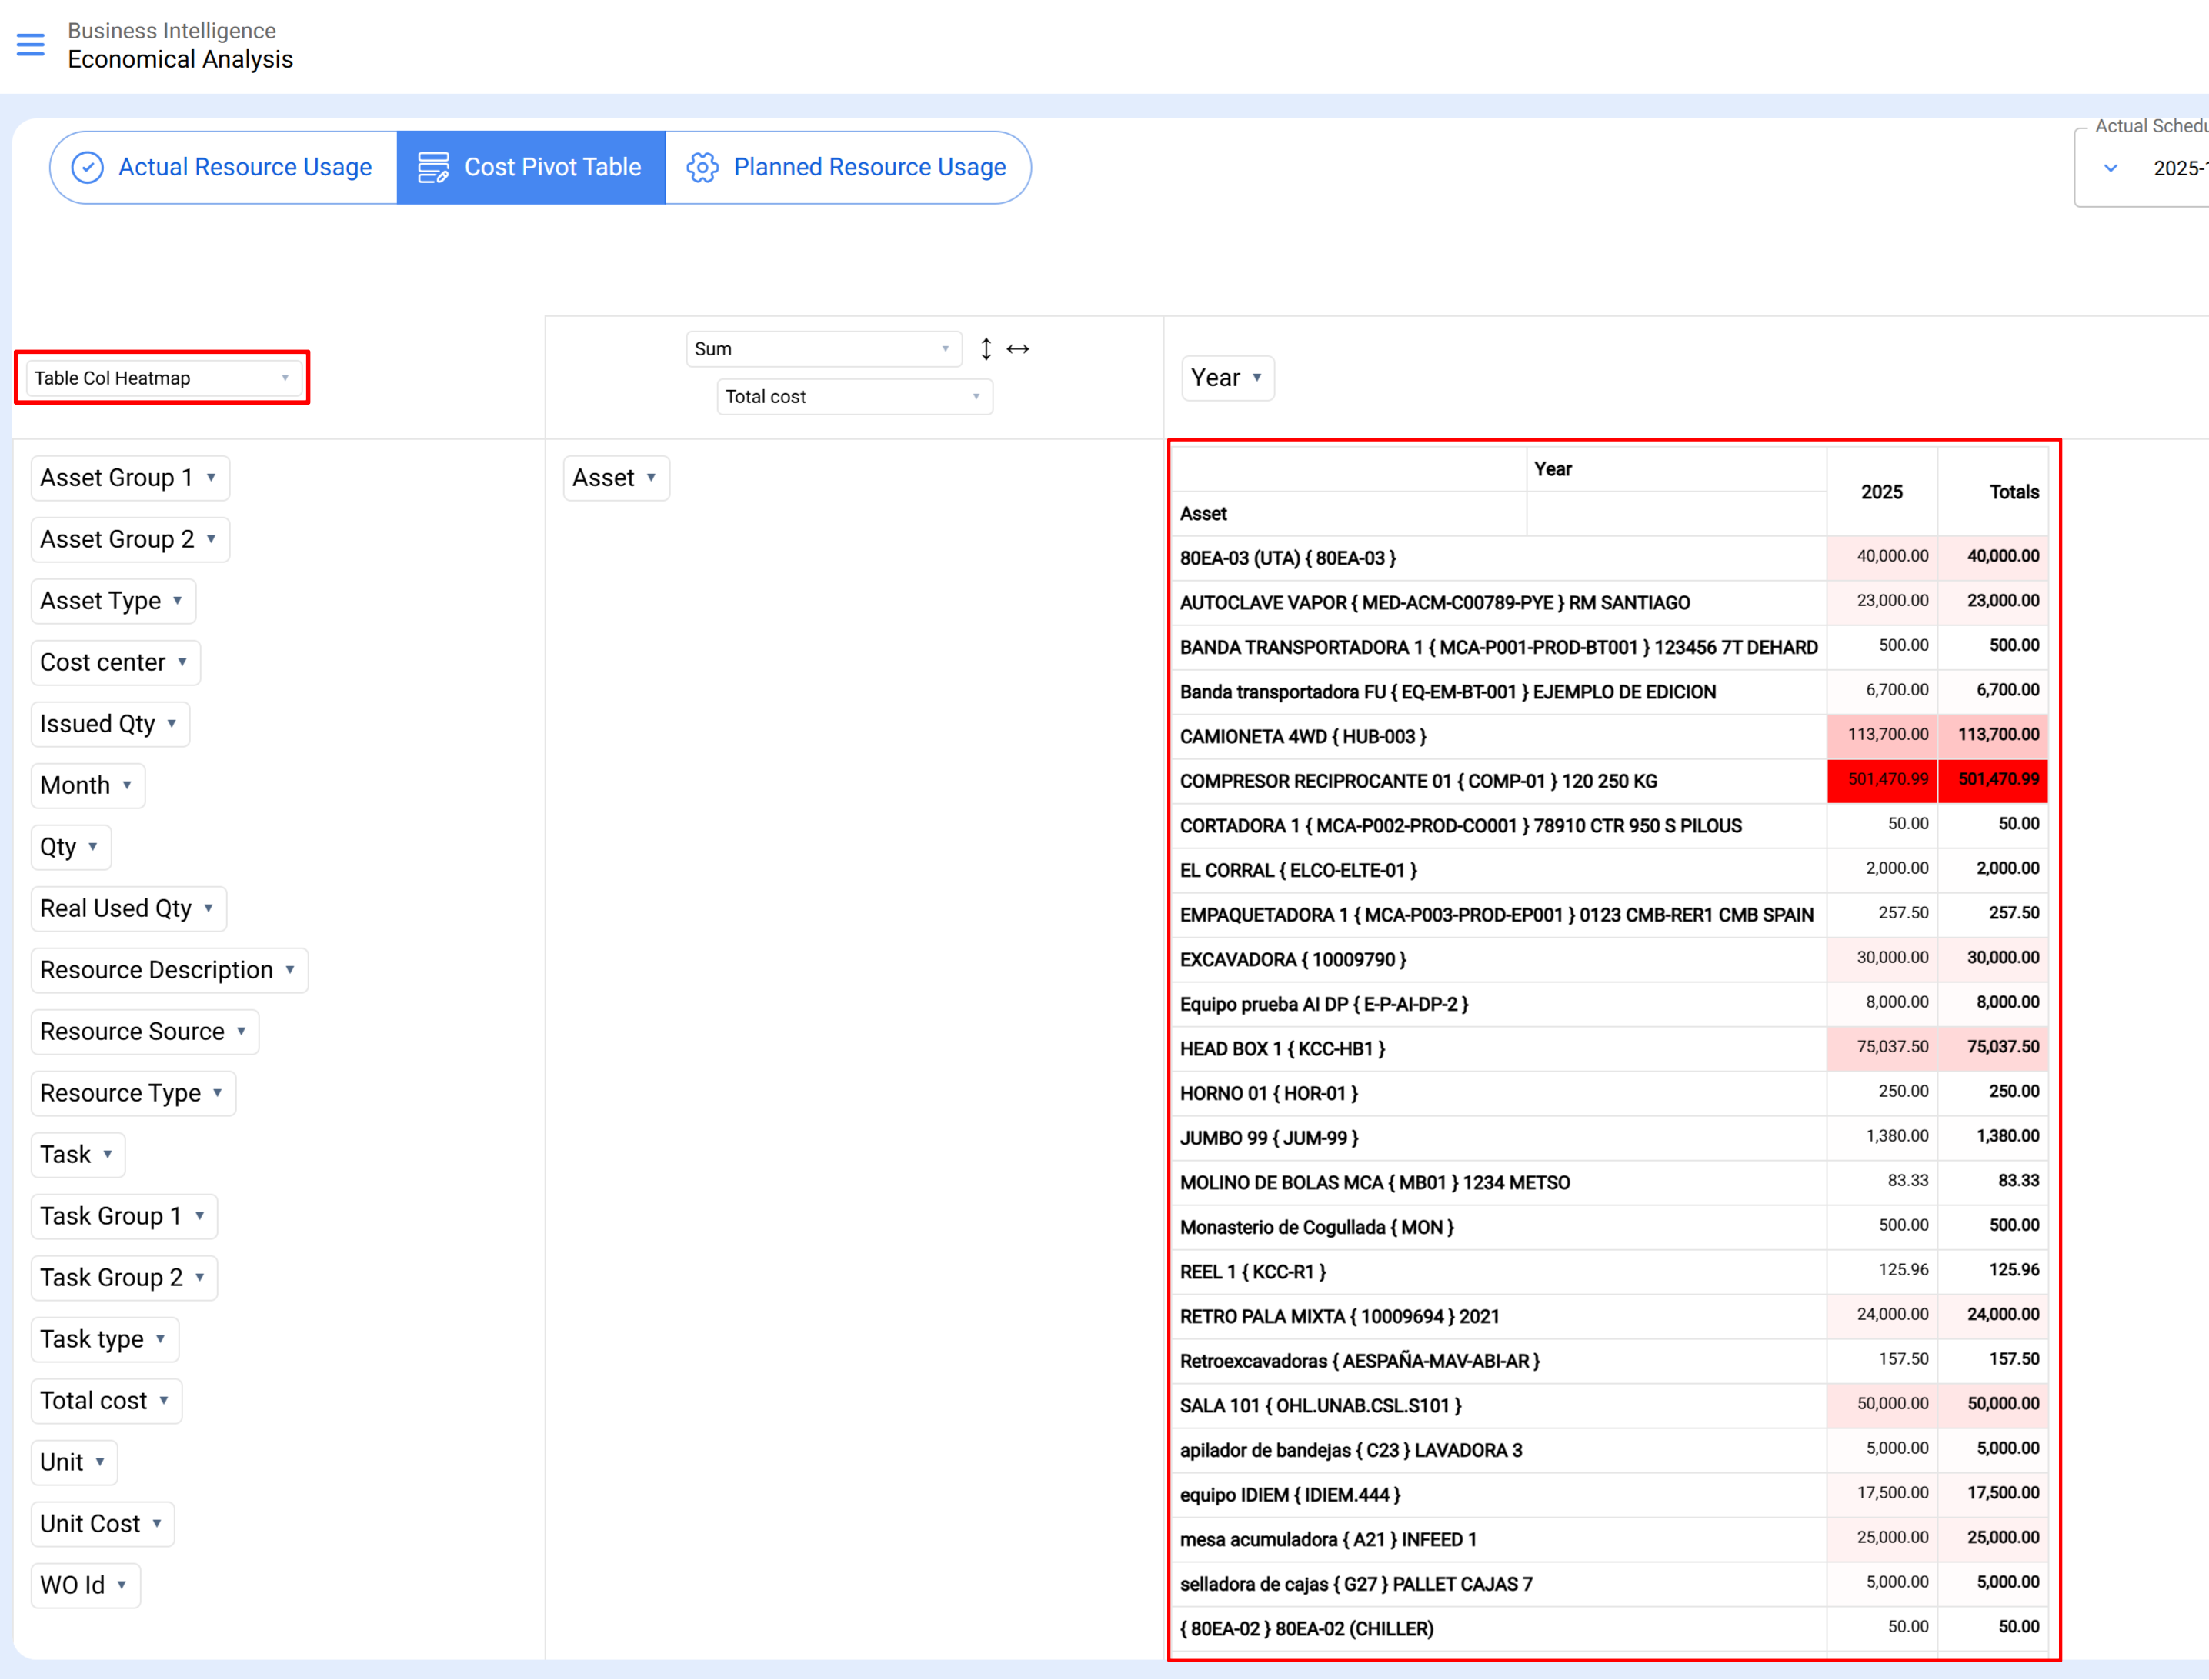Expand the Year column attribute filter
The width and height of the screenshot is (2209, 1680).
tap(1257, 378)
